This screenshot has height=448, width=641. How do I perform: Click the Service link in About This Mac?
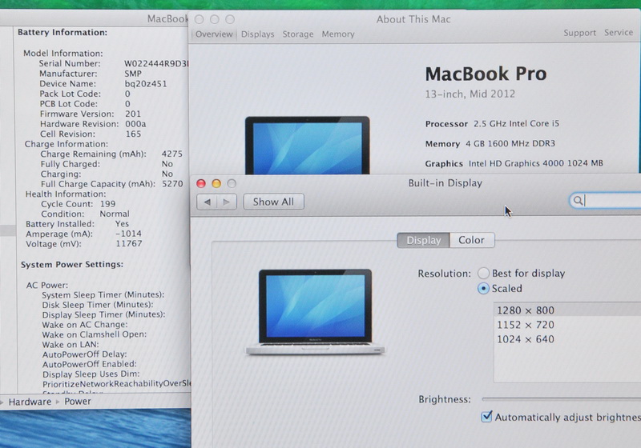619,33
